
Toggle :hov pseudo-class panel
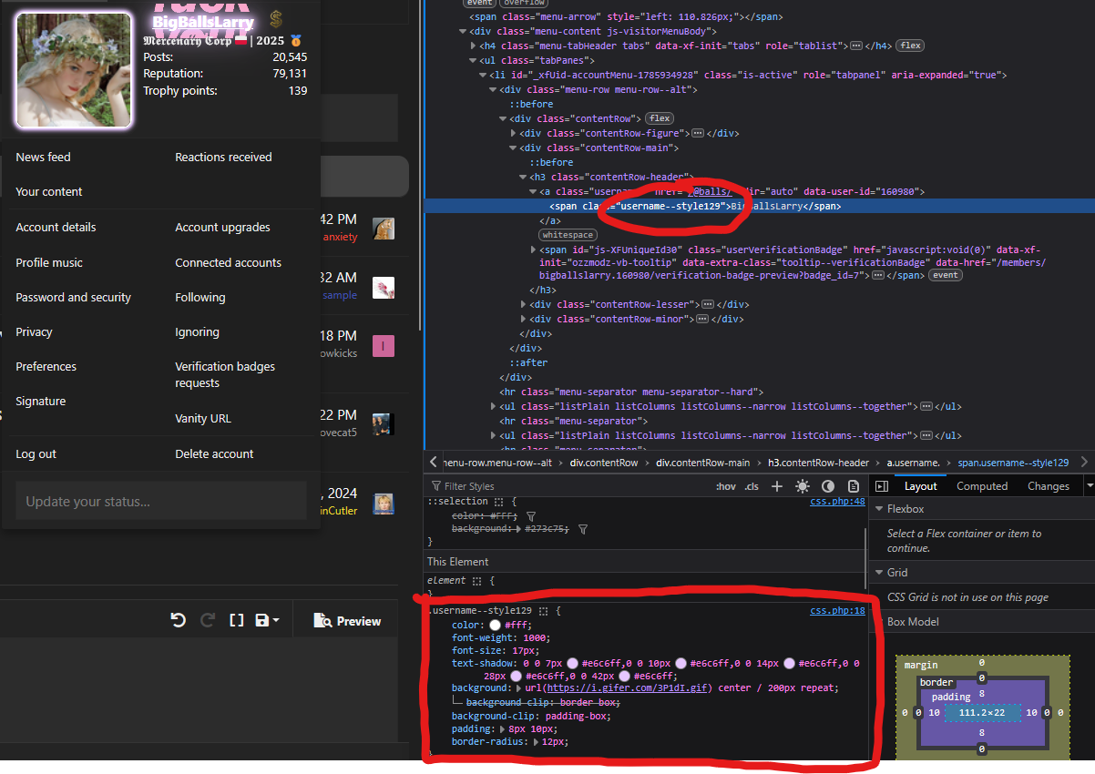pos(726,486)
